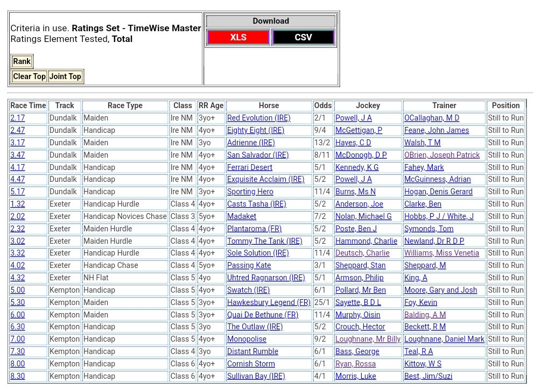
Task: Click horse Uhtred Ragnarson (IRE) link
Action: click(x=266, y=278)
